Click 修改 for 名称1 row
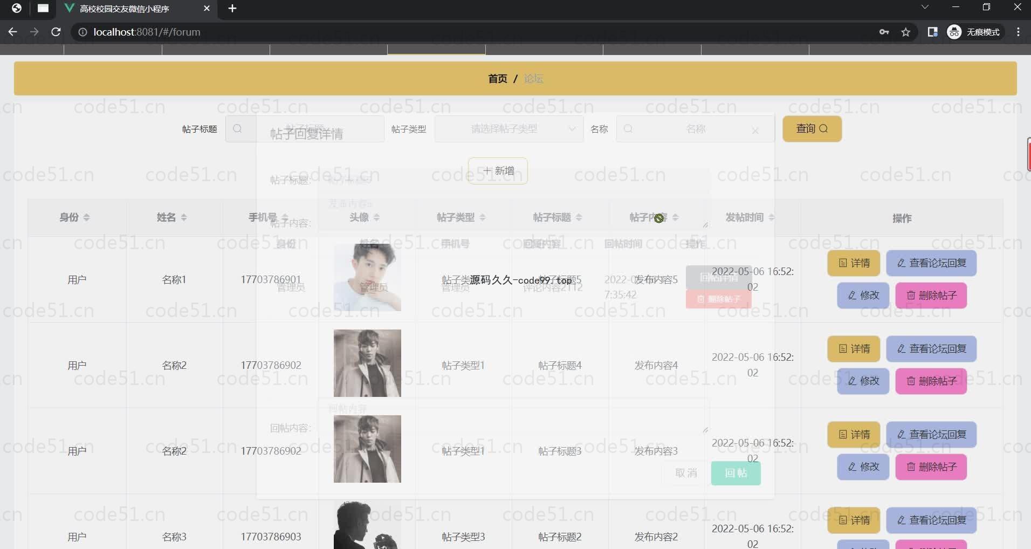 coord(863,296)
